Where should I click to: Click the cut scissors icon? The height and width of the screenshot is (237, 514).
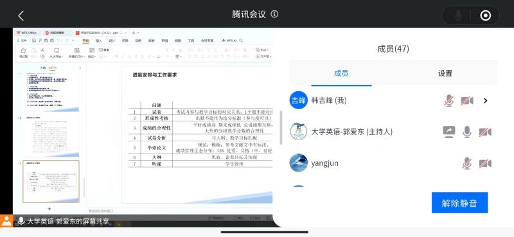point(42,50)
